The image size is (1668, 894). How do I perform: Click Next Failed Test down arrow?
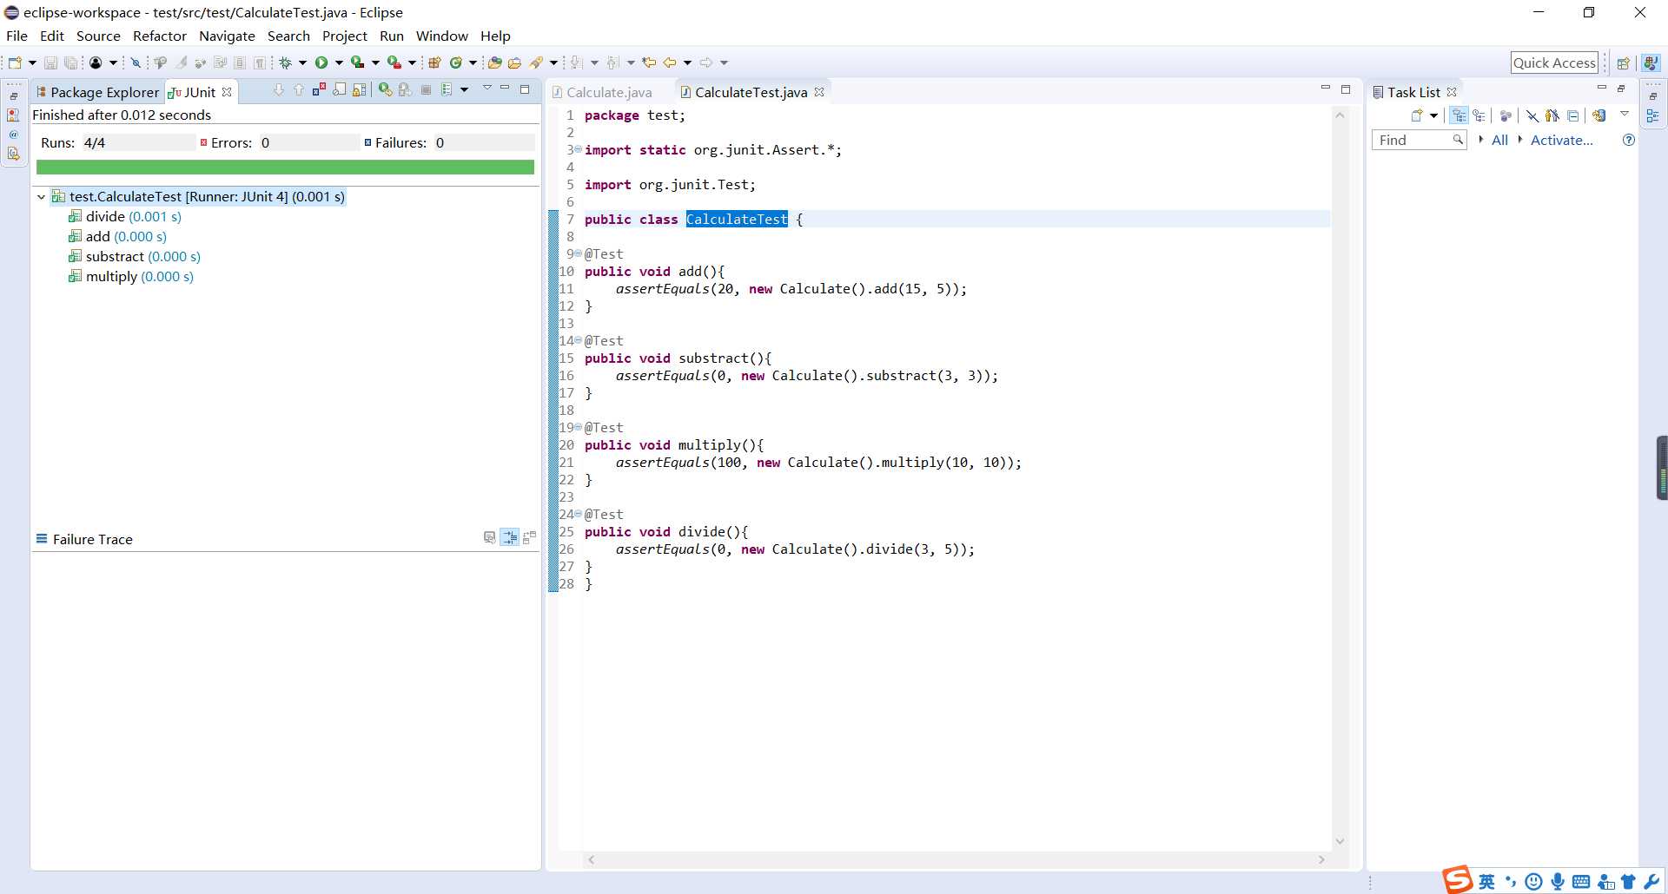[279, 90]
